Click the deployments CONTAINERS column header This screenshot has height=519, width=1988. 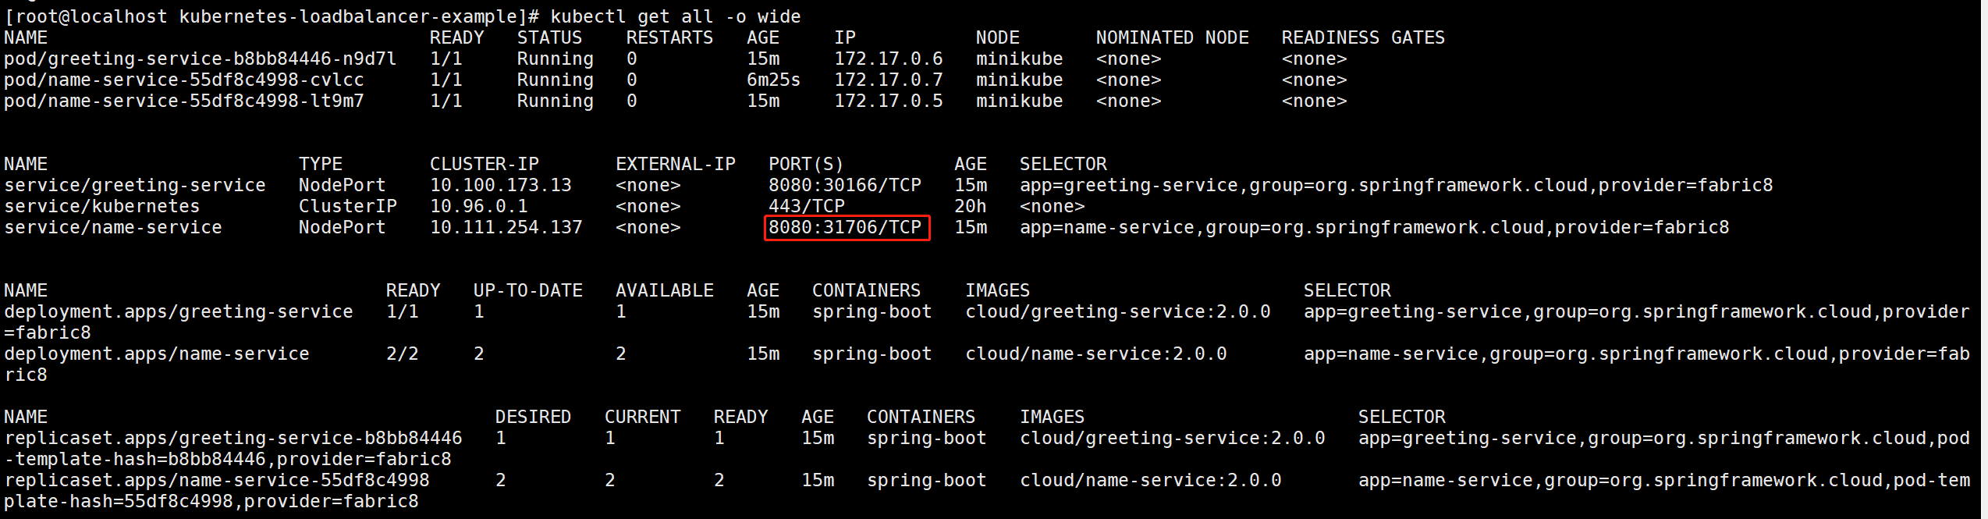coord(866,290)
